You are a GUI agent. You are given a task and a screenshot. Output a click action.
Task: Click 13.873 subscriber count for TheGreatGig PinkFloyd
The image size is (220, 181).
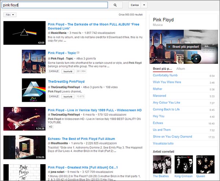click(x=80, y=96)
